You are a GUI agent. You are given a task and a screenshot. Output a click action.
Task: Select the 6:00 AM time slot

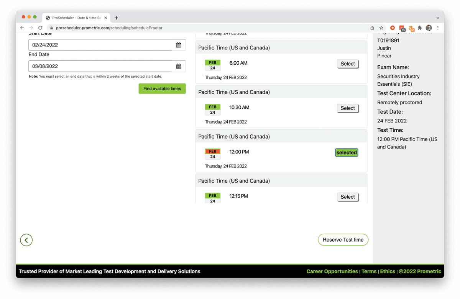click(x=348, y=64)
